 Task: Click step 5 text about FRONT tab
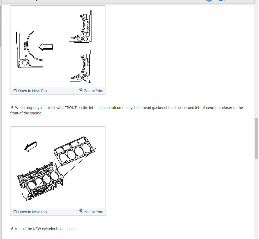126,110
